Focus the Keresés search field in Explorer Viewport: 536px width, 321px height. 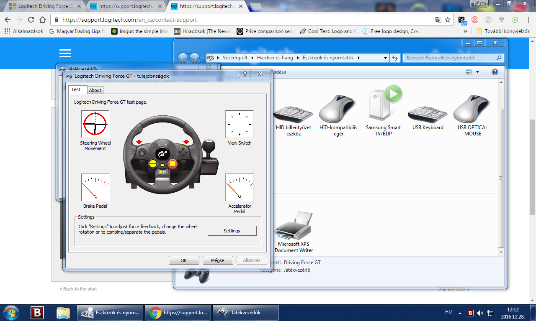click(x=453, y=58)
